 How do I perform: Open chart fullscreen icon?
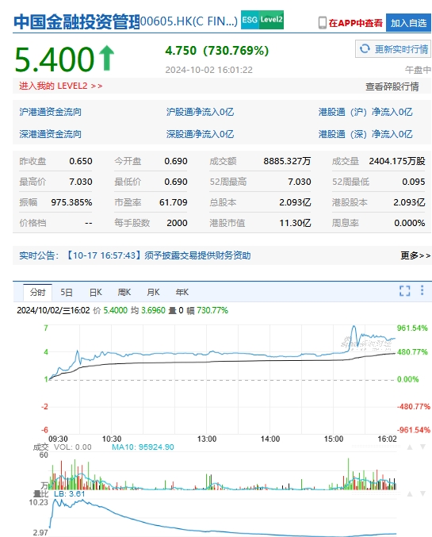coord(404,291)
